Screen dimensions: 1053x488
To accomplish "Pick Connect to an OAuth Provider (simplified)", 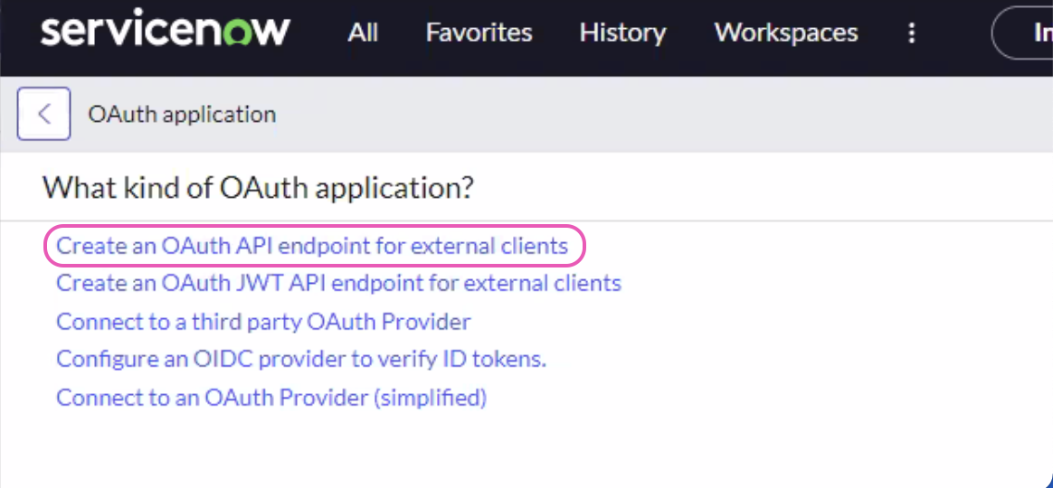I will click(271, 398).
